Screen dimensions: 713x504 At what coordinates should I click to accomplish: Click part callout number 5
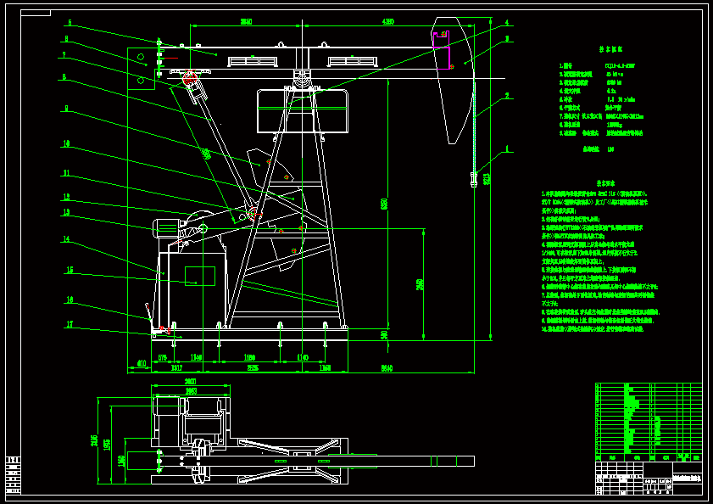[70, 22]
